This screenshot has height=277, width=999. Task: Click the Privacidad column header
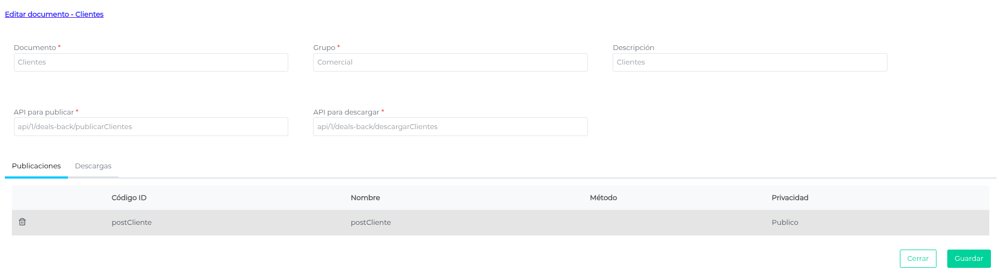click(789, 198)
